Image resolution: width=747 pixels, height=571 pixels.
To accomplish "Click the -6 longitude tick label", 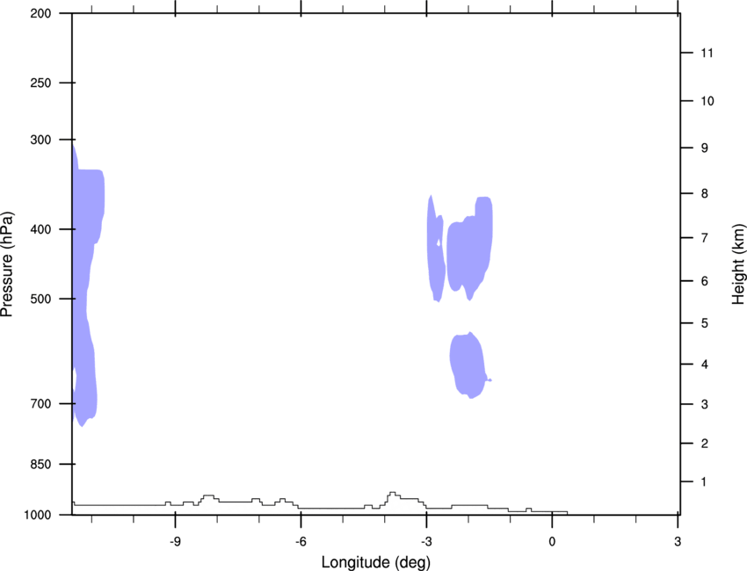I will click(301, 541).
